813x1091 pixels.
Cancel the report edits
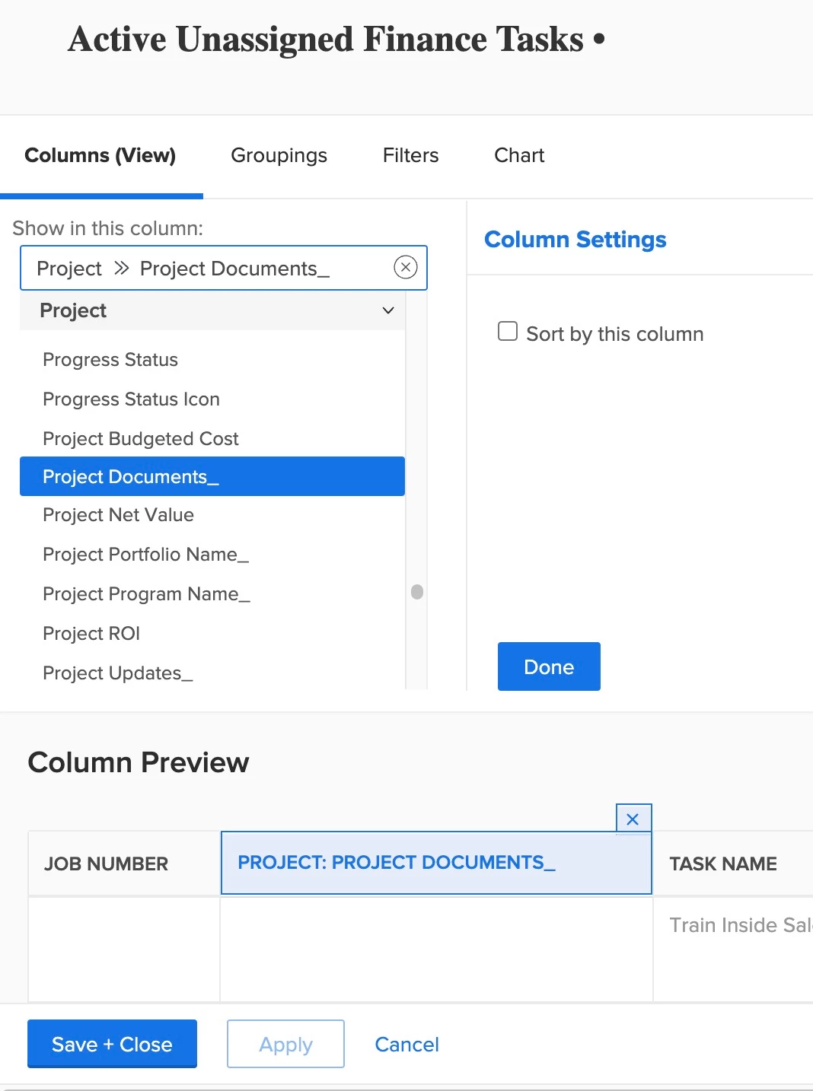pyautogui.click(x=406, y=1044)
